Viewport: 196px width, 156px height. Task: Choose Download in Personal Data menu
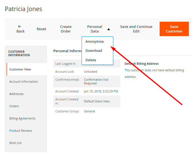point(94,51)
